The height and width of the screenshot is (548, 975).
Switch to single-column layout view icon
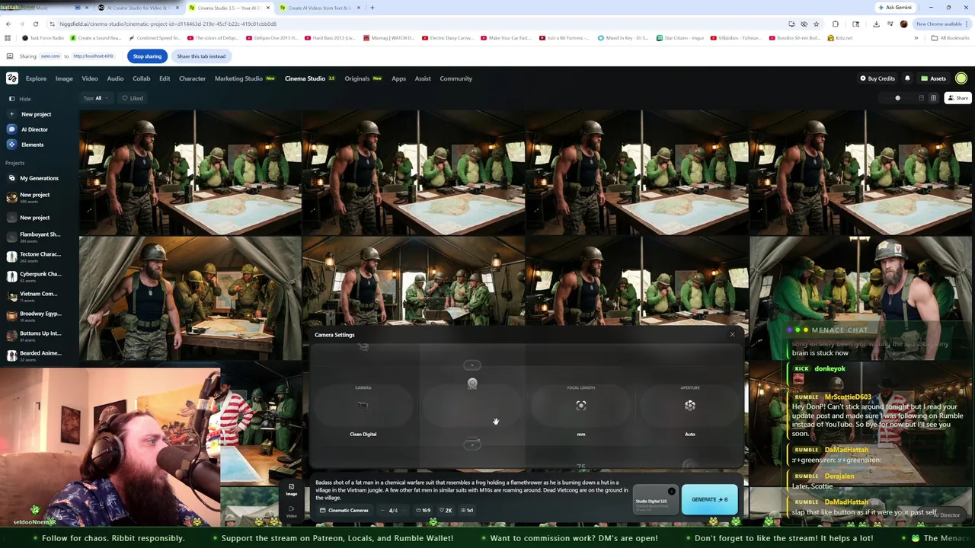click(921, 98)
